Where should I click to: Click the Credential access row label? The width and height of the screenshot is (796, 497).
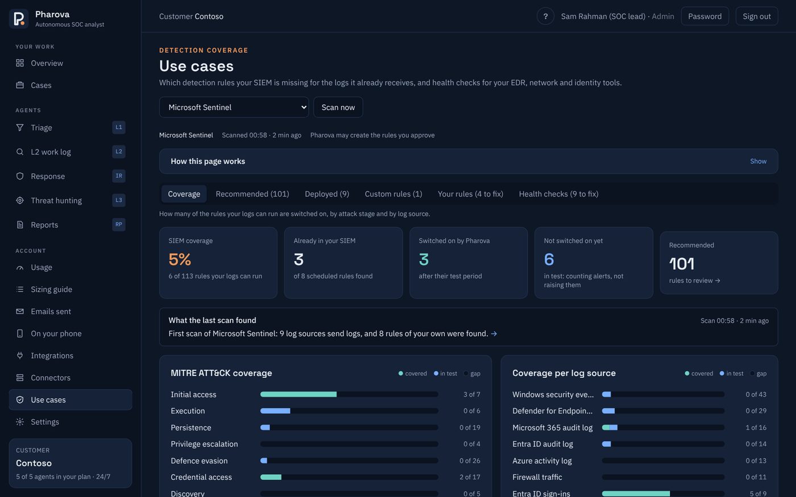[201, 477]
